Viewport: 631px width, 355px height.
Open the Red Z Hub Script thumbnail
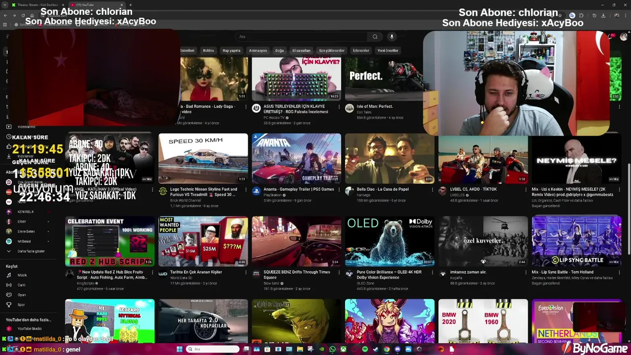tap(109, 241)
